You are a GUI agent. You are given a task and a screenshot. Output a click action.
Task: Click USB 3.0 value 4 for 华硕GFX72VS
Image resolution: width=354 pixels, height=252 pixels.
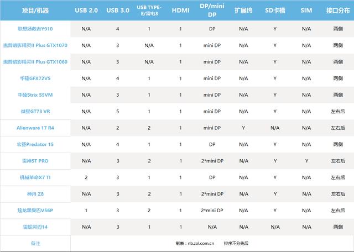[118, 78]
